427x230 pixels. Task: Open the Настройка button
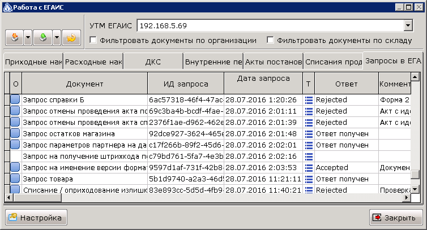click(x=36, y=218)
